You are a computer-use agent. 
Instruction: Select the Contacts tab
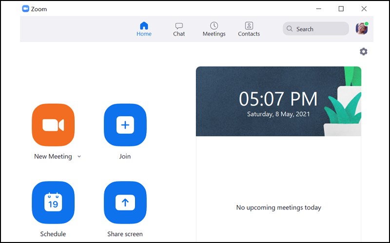[x=249, y=29]
